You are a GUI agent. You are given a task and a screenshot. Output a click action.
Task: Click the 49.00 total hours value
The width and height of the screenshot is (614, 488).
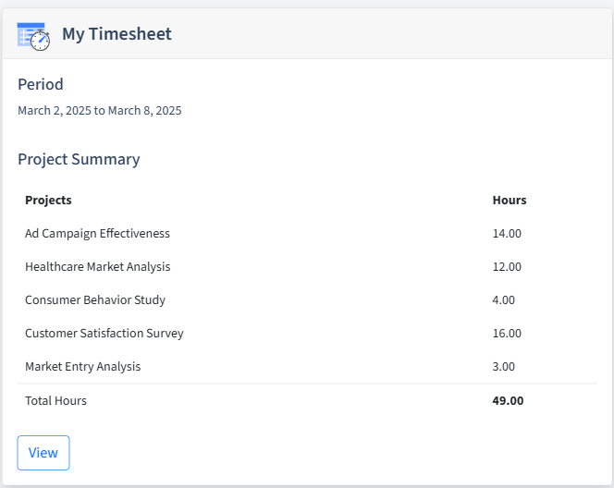(x=508, y=401)
